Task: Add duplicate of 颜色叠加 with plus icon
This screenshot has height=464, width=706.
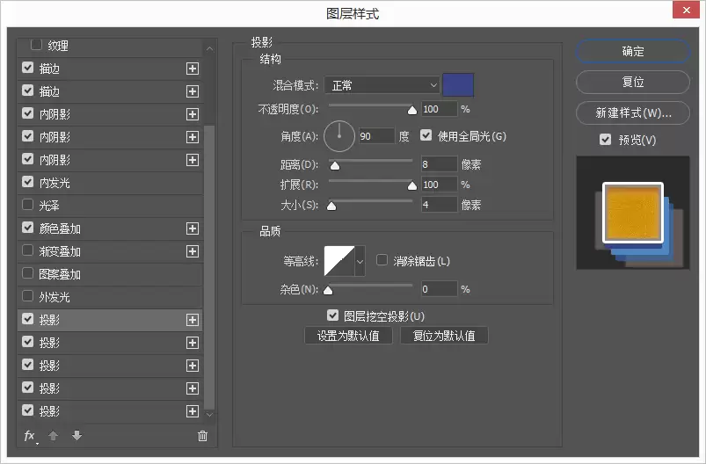Action: pyautogui.click(x=193, y=228)
